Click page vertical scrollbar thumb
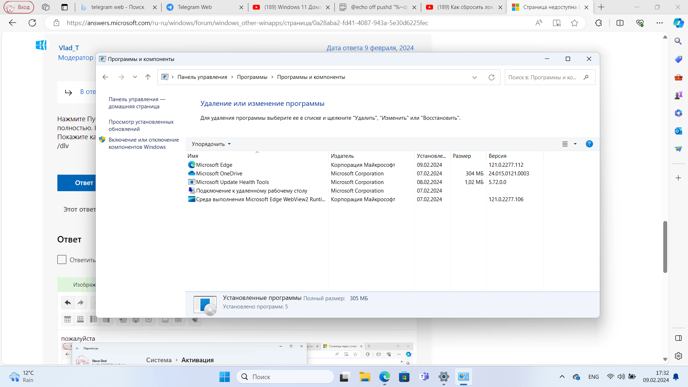The height and width of the screenshot is (387, 688). pos(665,247)
